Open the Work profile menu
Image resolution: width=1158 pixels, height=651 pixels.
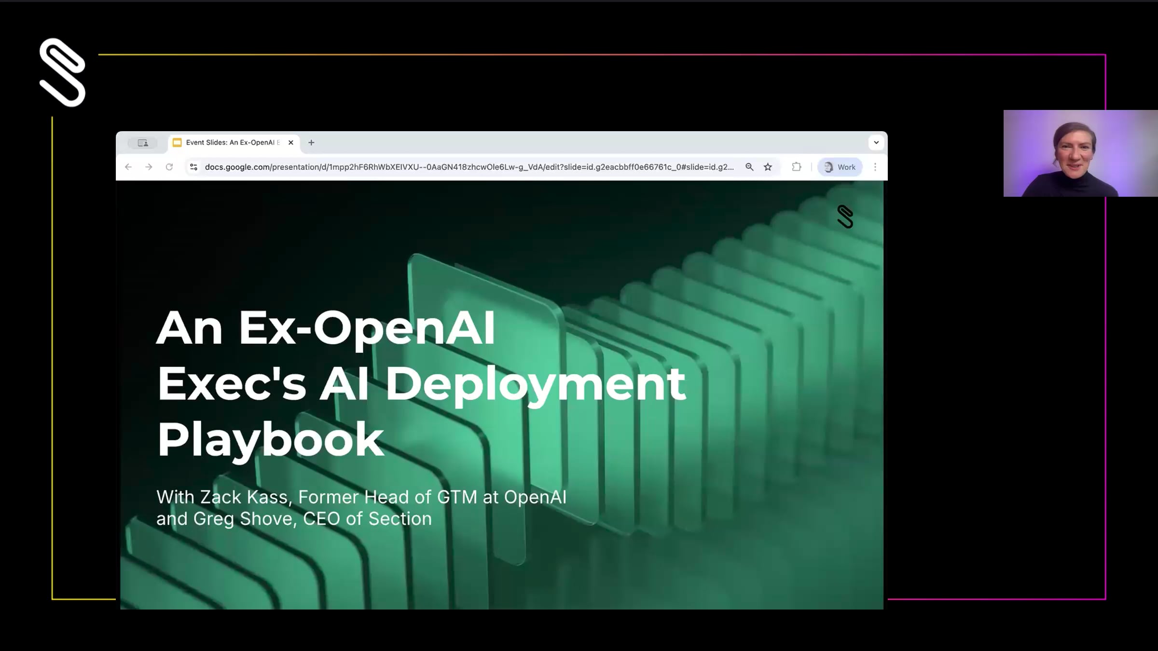click(x=840, y=167)
